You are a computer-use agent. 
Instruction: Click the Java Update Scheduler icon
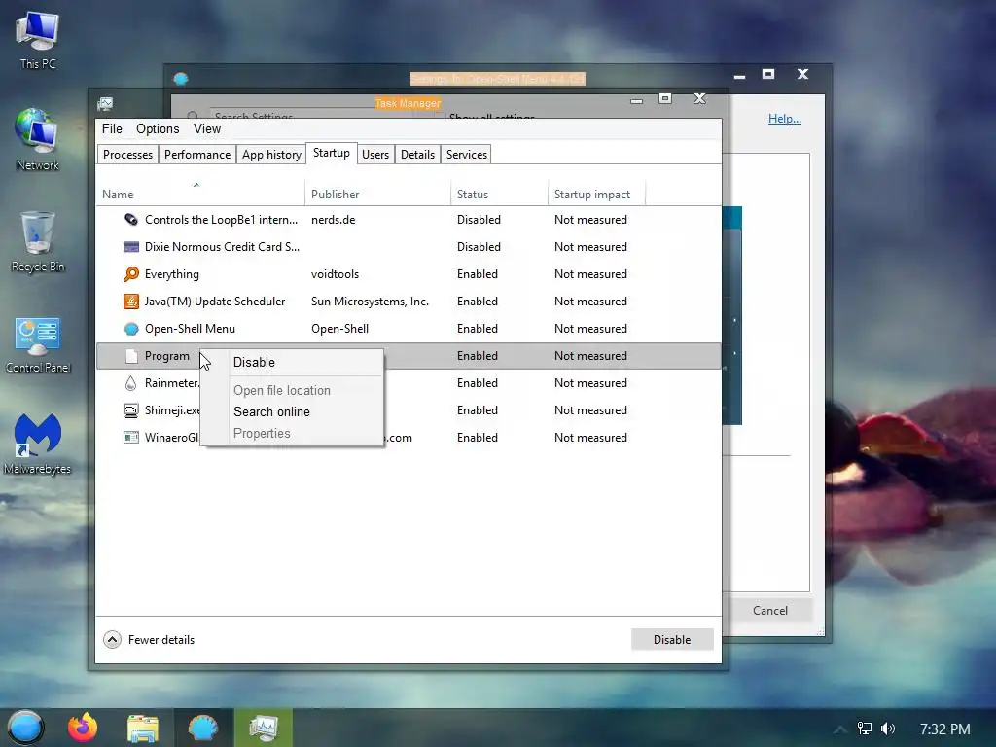131,302
